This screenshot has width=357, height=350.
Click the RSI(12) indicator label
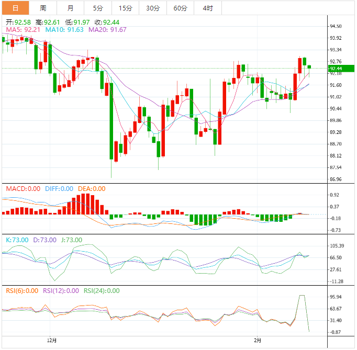61,291
